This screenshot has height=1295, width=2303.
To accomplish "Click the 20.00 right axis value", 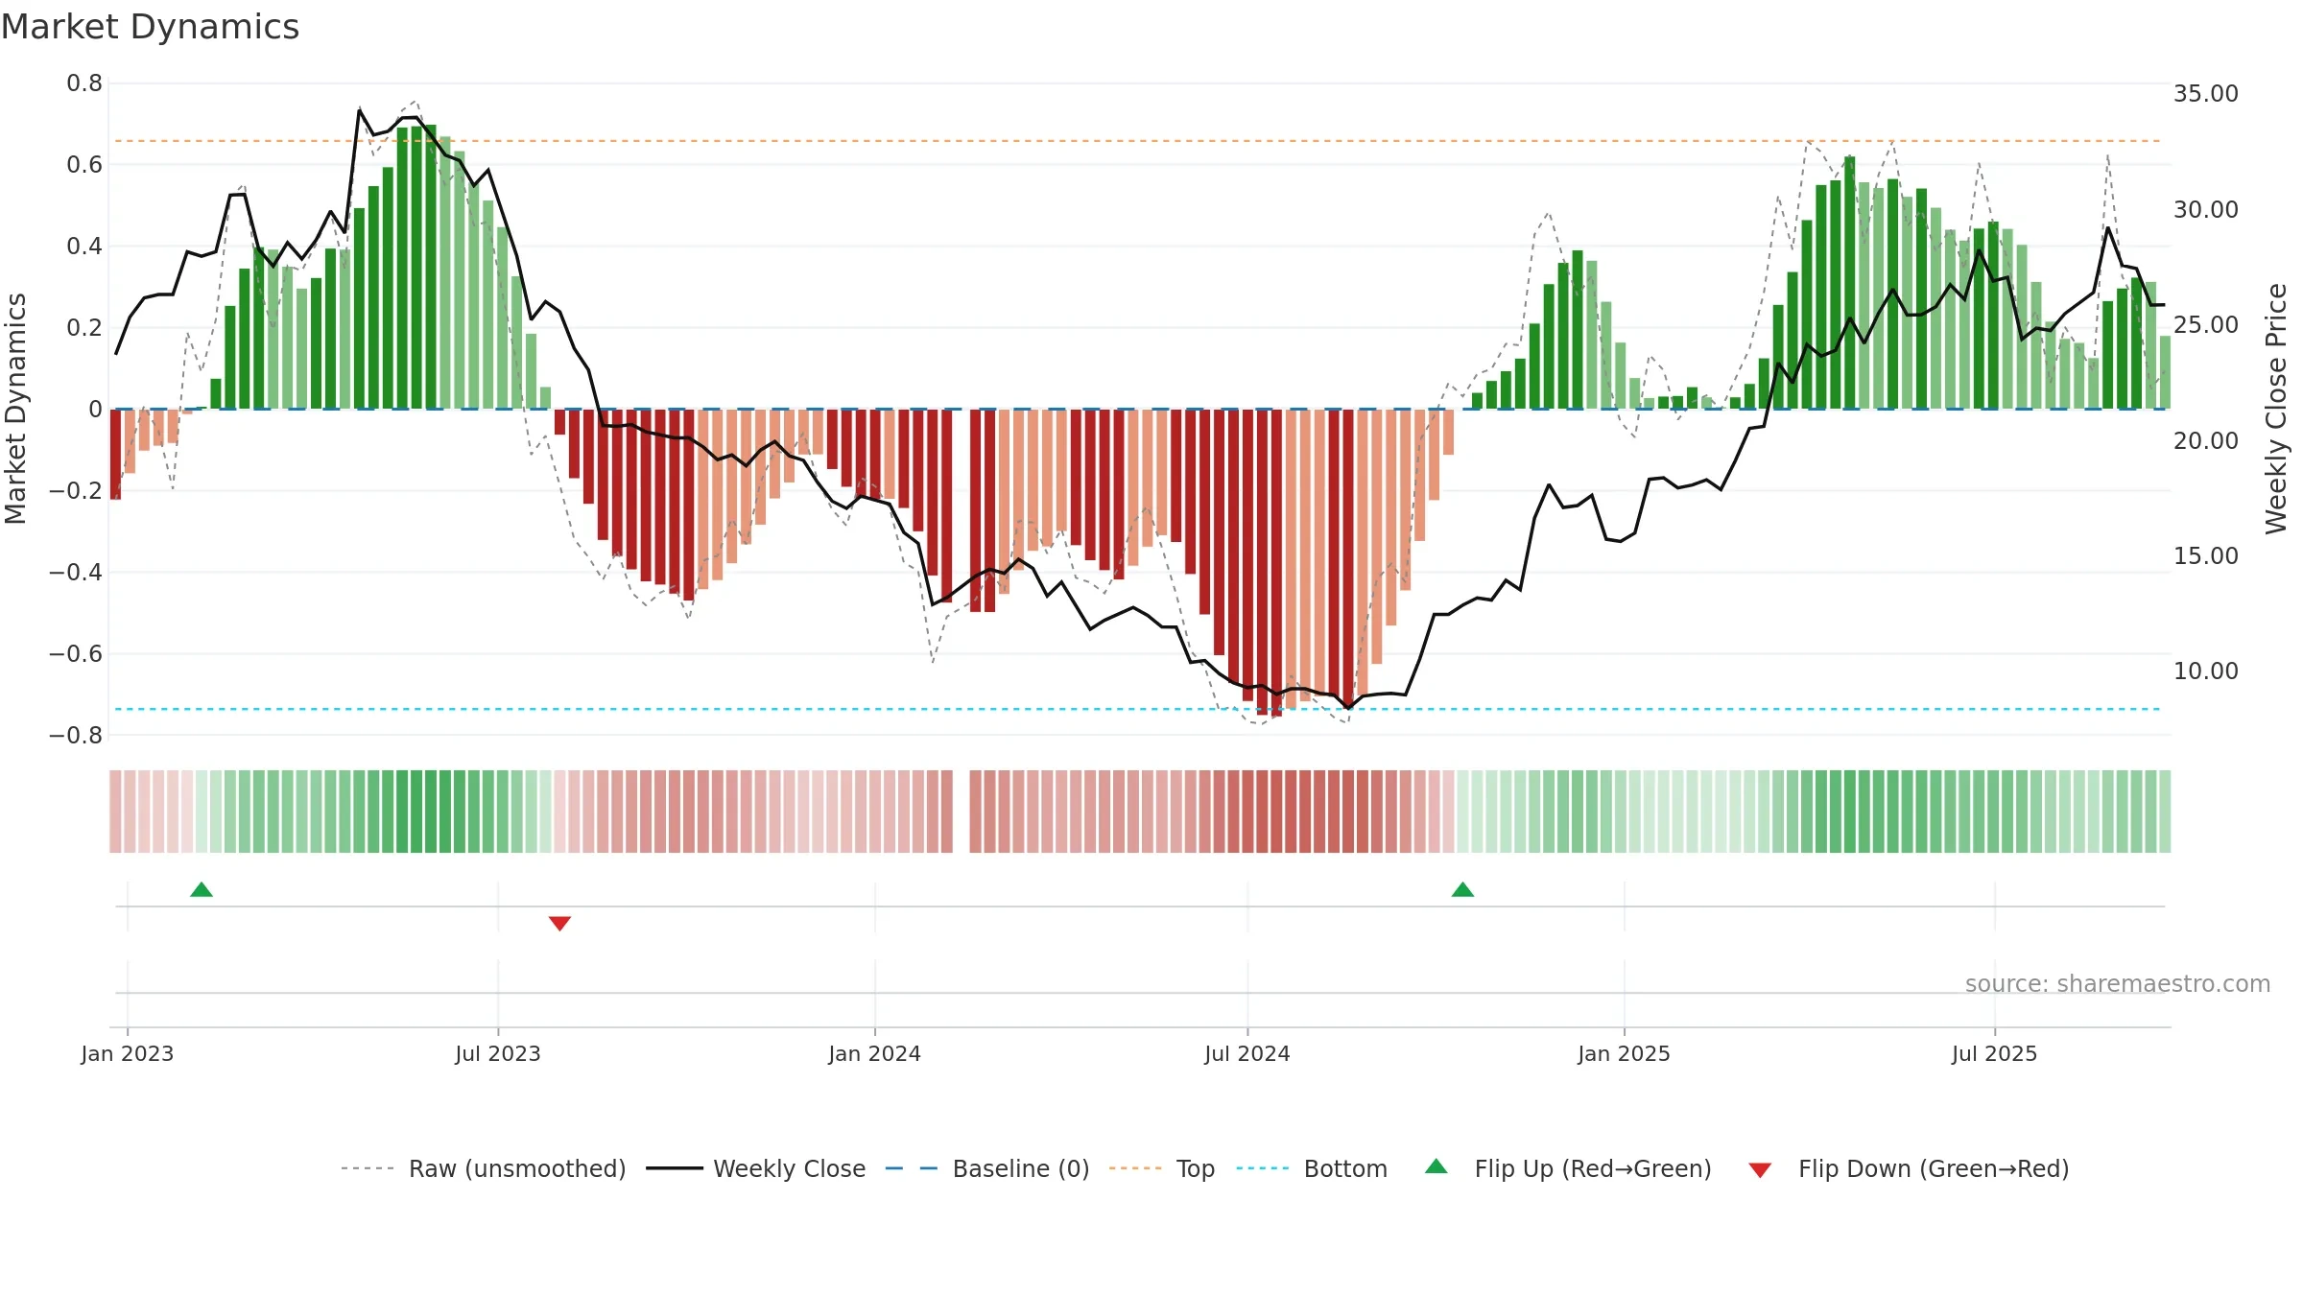I will click(2206, 440).
